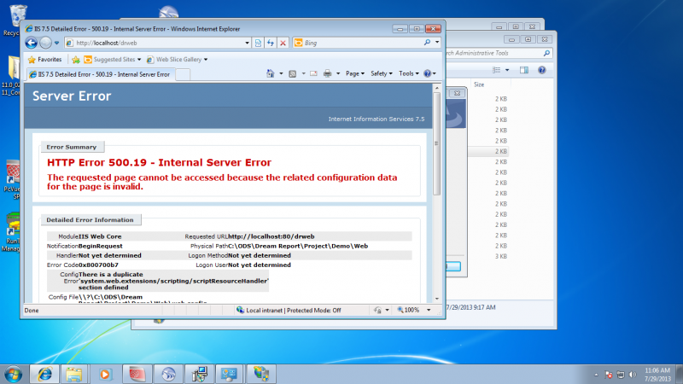This screenshot has height=384, width=683.
Task: Expand the address bar autocomplete dropdown arrow
Action: point(247,43)
